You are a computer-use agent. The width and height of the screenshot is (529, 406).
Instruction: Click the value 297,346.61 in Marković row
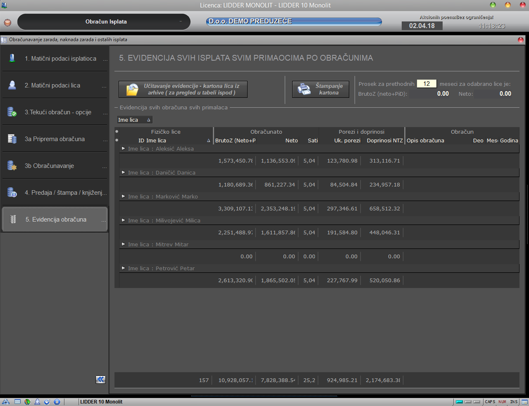pyautogui.click(x=342, y=208)
